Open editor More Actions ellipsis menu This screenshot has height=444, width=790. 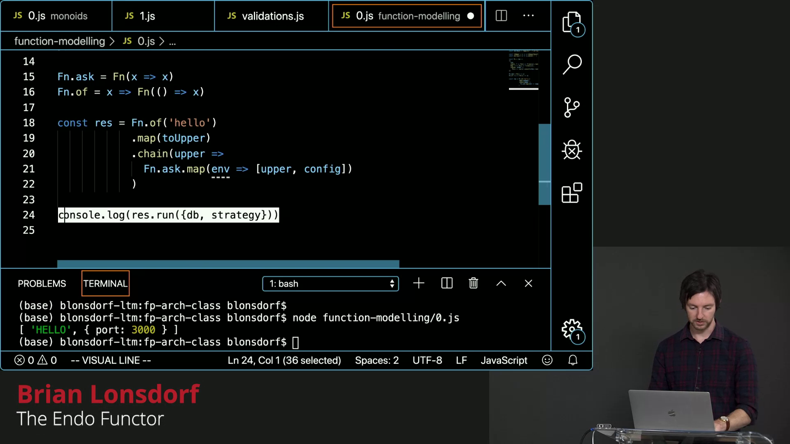point(528,16)
